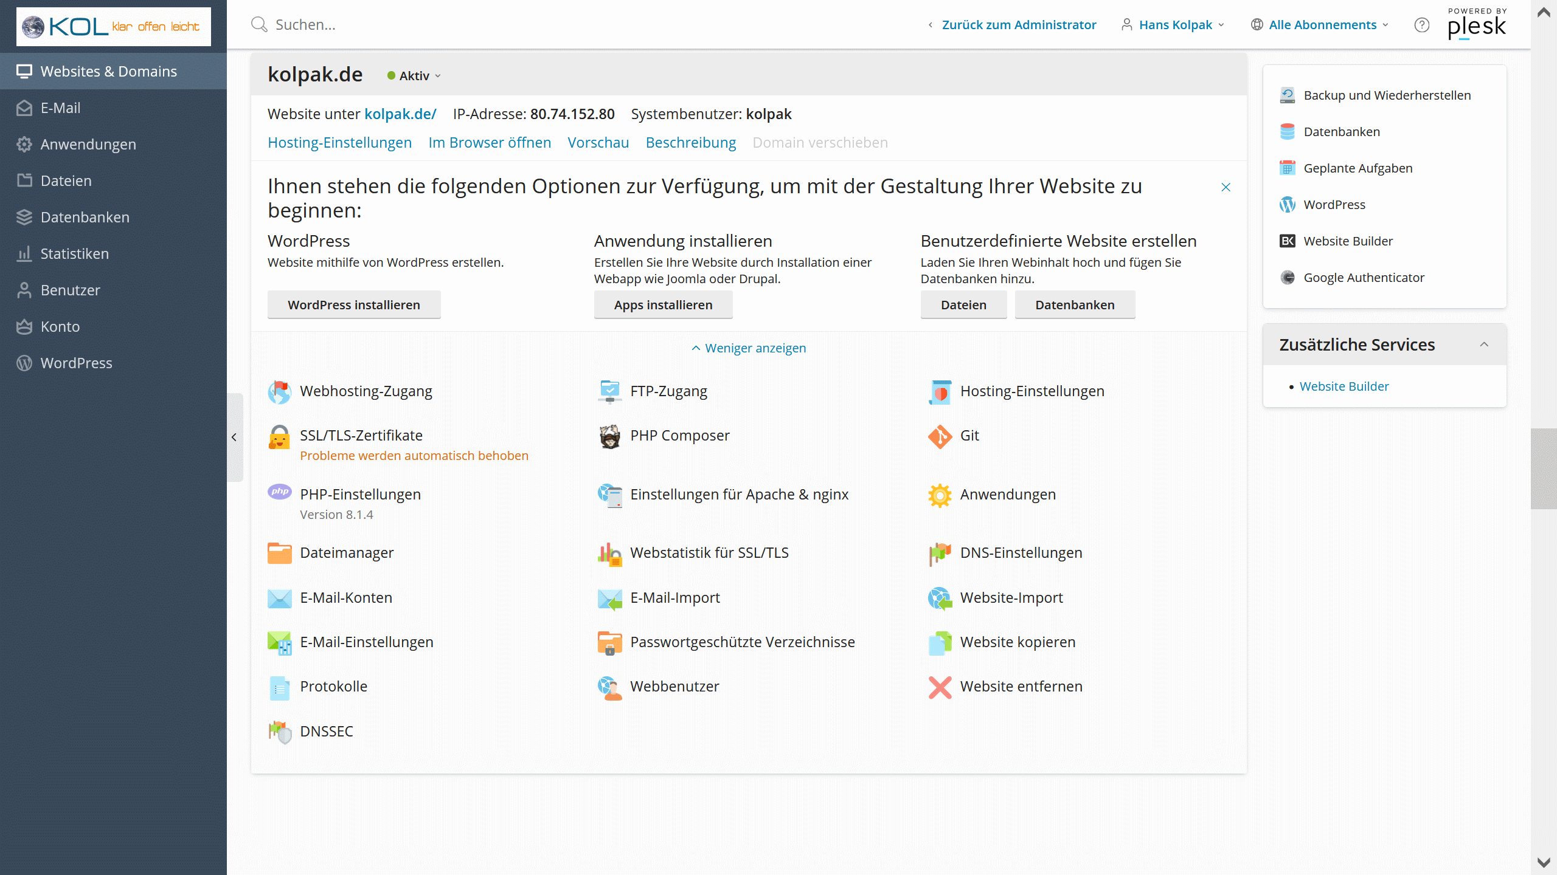This screenshot has width=1557, height=875.
Task: Collapse the Zusätzliche Services panel
Action: (x=1484, y=345)
